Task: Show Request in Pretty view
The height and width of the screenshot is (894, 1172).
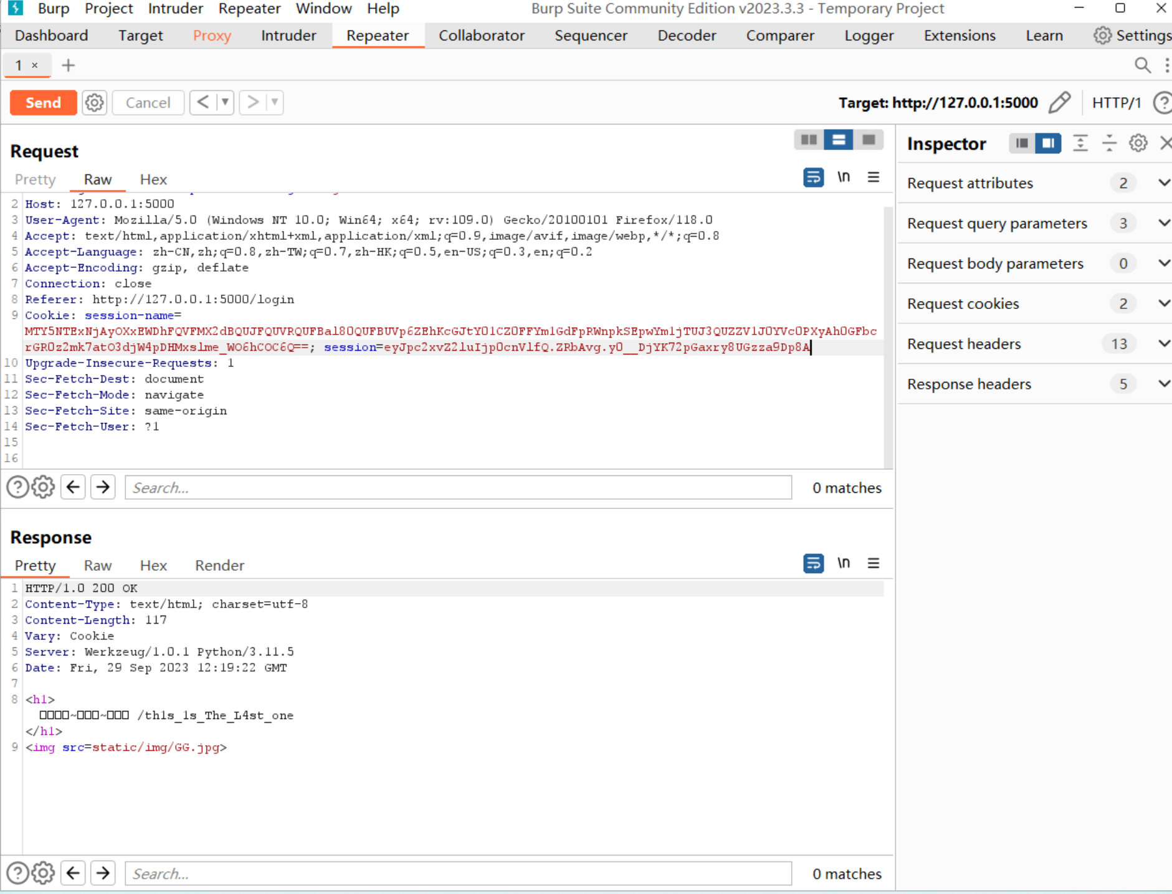Action: tap(36, 179)
